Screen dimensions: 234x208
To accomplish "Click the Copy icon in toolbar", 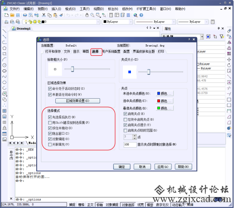I will coord(49,15).
